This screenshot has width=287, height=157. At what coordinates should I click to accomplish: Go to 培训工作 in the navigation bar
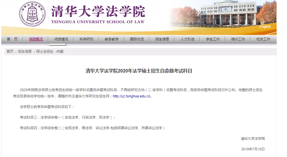[x=238, y=39]
